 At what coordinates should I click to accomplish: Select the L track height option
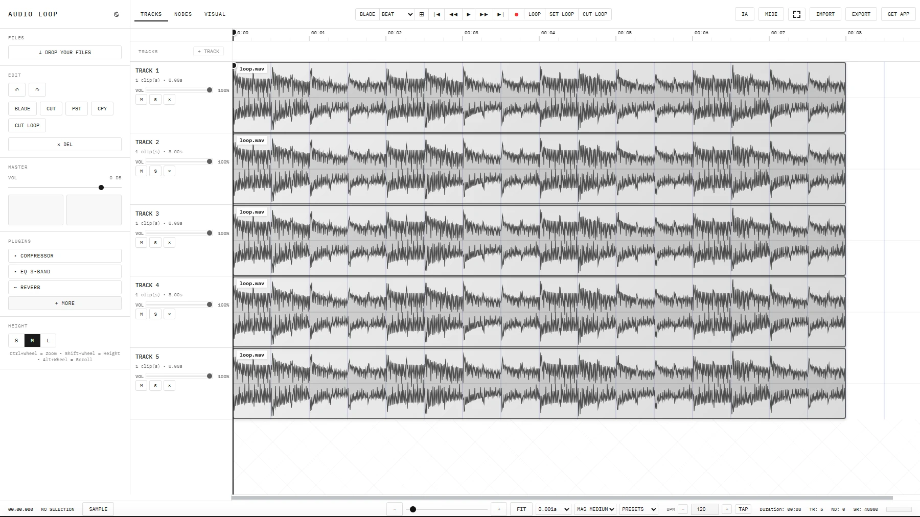coord(48,341)
